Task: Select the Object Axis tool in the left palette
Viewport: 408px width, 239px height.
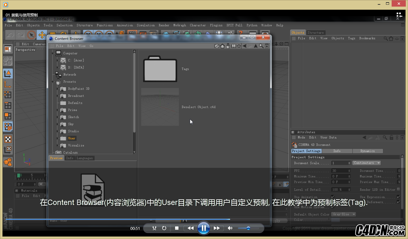Action: click(8, 84)
